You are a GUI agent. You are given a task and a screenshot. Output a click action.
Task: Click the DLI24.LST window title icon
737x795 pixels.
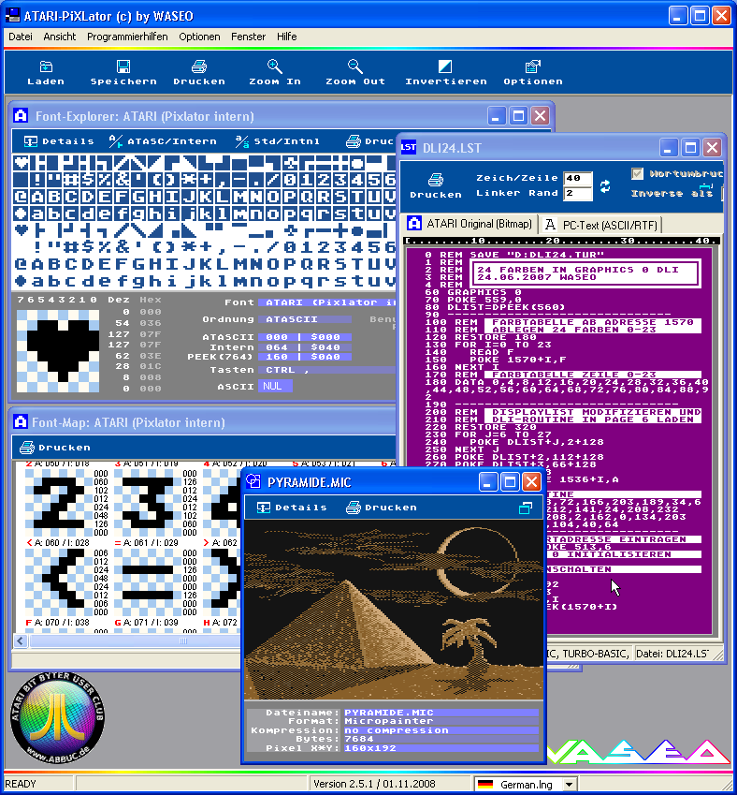pos(409,148)
